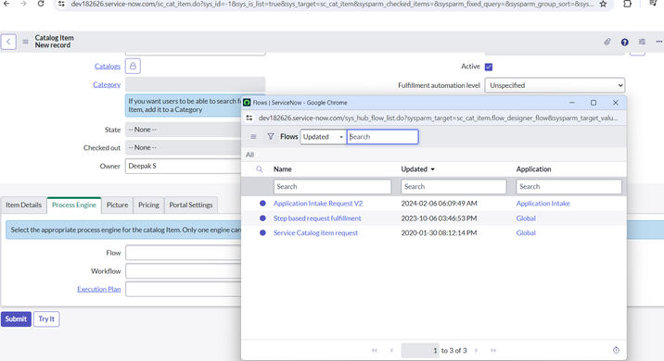Select Step based request fulfillment flow
This screenshot has height=361, width=664.
(x=317, y=218)
